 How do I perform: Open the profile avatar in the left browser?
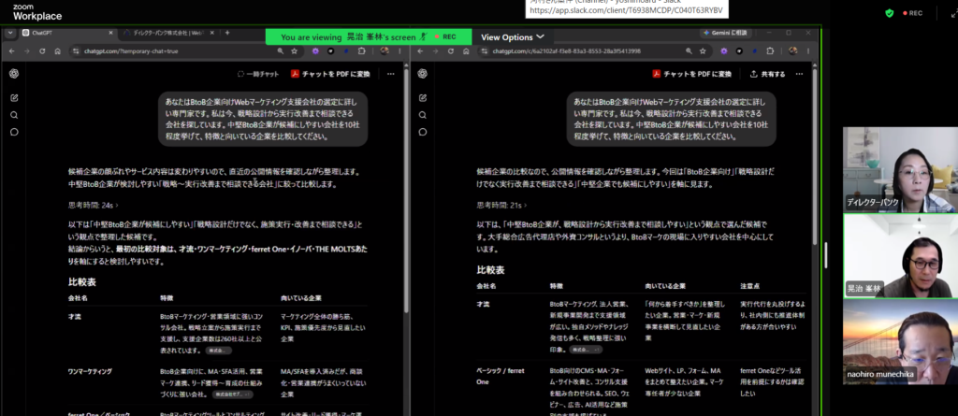click(x=385, y=51)
